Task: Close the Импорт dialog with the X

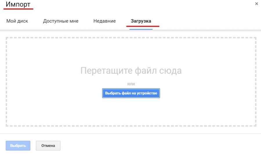Action: coord(256,4)
